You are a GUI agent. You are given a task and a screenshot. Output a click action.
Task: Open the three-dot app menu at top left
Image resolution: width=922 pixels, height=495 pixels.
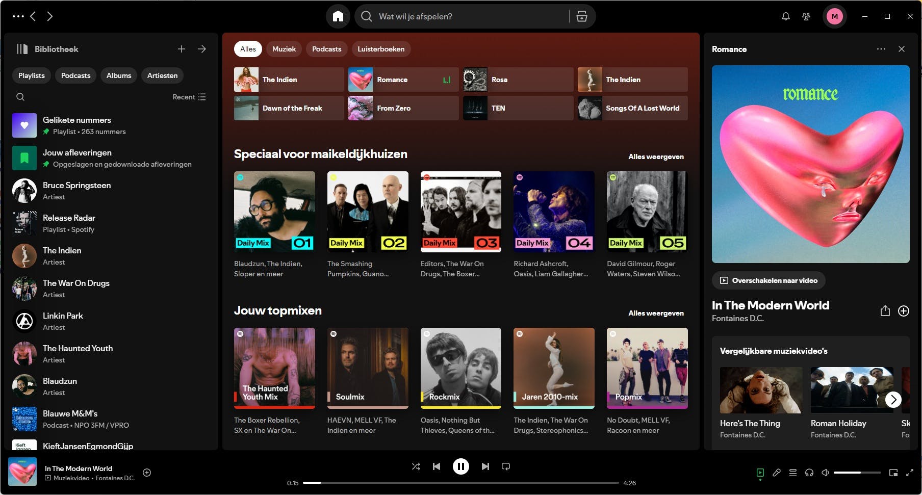pyautogui.click(x=18, y=16)
